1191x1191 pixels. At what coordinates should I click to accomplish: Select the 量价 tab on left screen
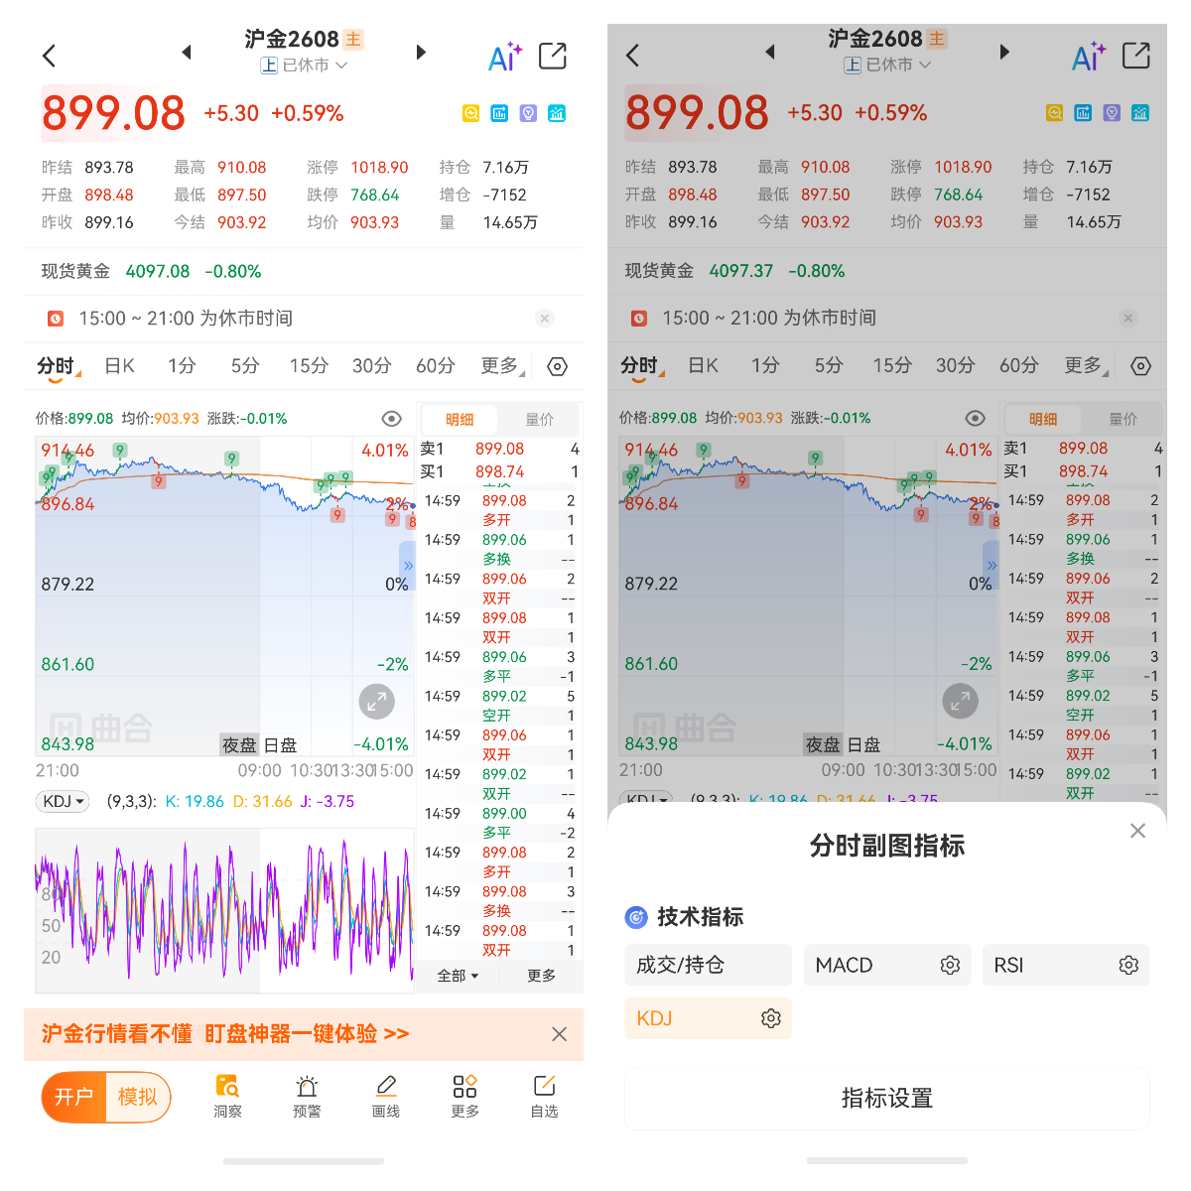539,419
